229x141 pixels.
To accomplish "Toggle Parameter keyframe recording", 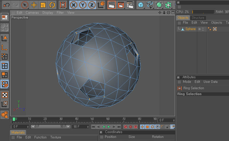I will pos(158,127).
